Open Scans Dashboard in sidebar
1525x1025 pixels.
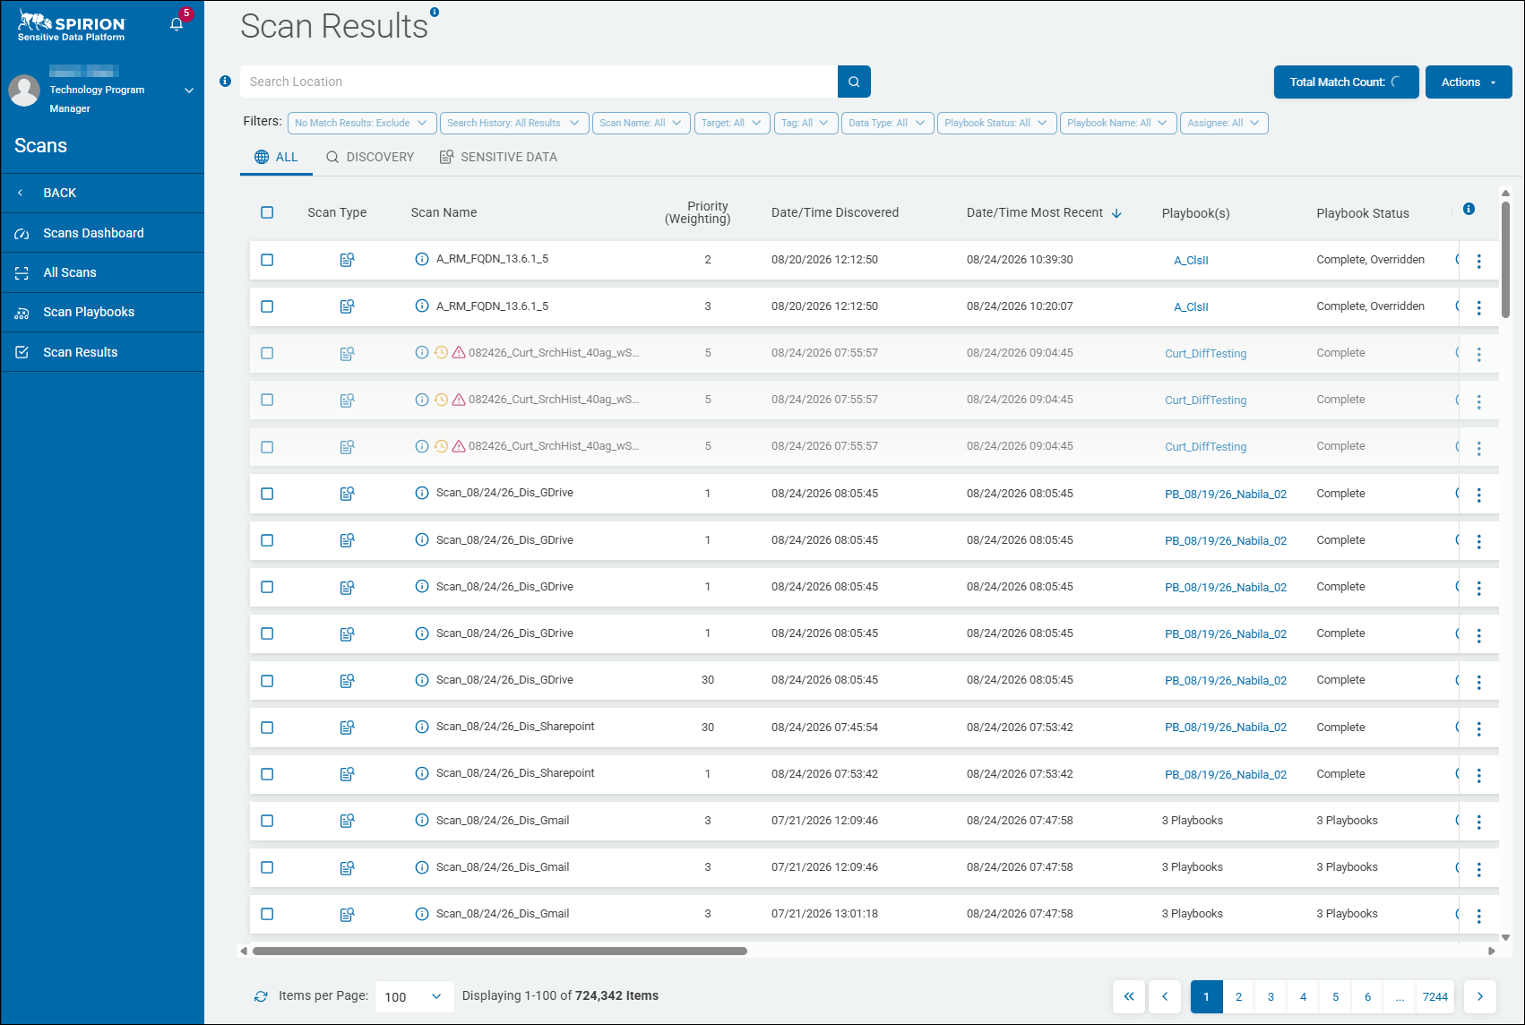[103, 233]
